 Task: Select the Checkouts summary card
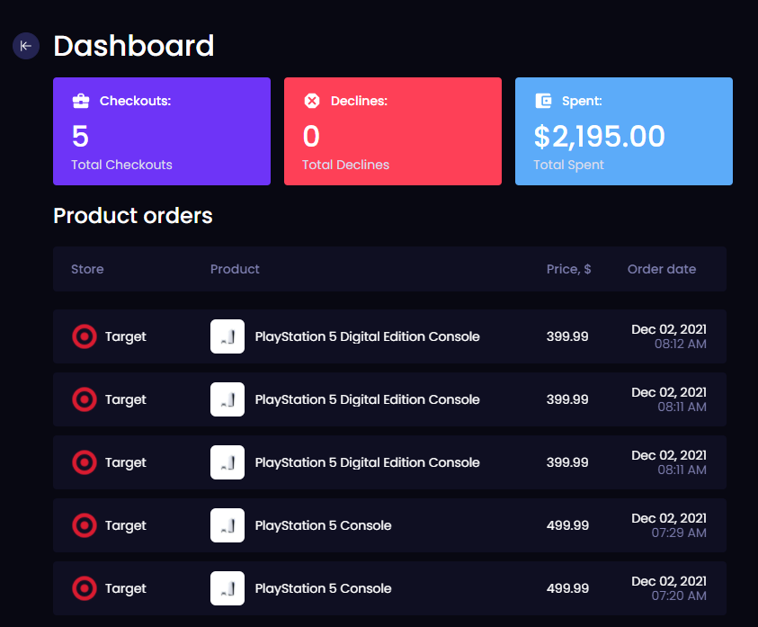[162, 131]
